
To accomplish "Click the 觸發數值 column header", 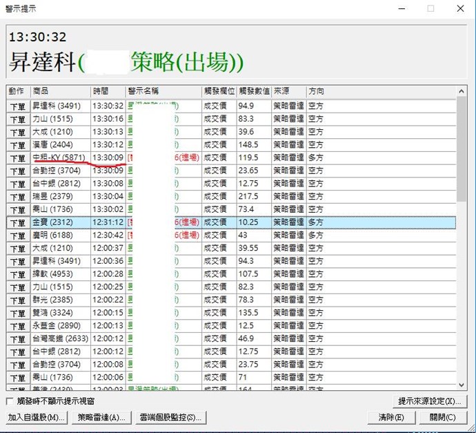I will 253,91.
